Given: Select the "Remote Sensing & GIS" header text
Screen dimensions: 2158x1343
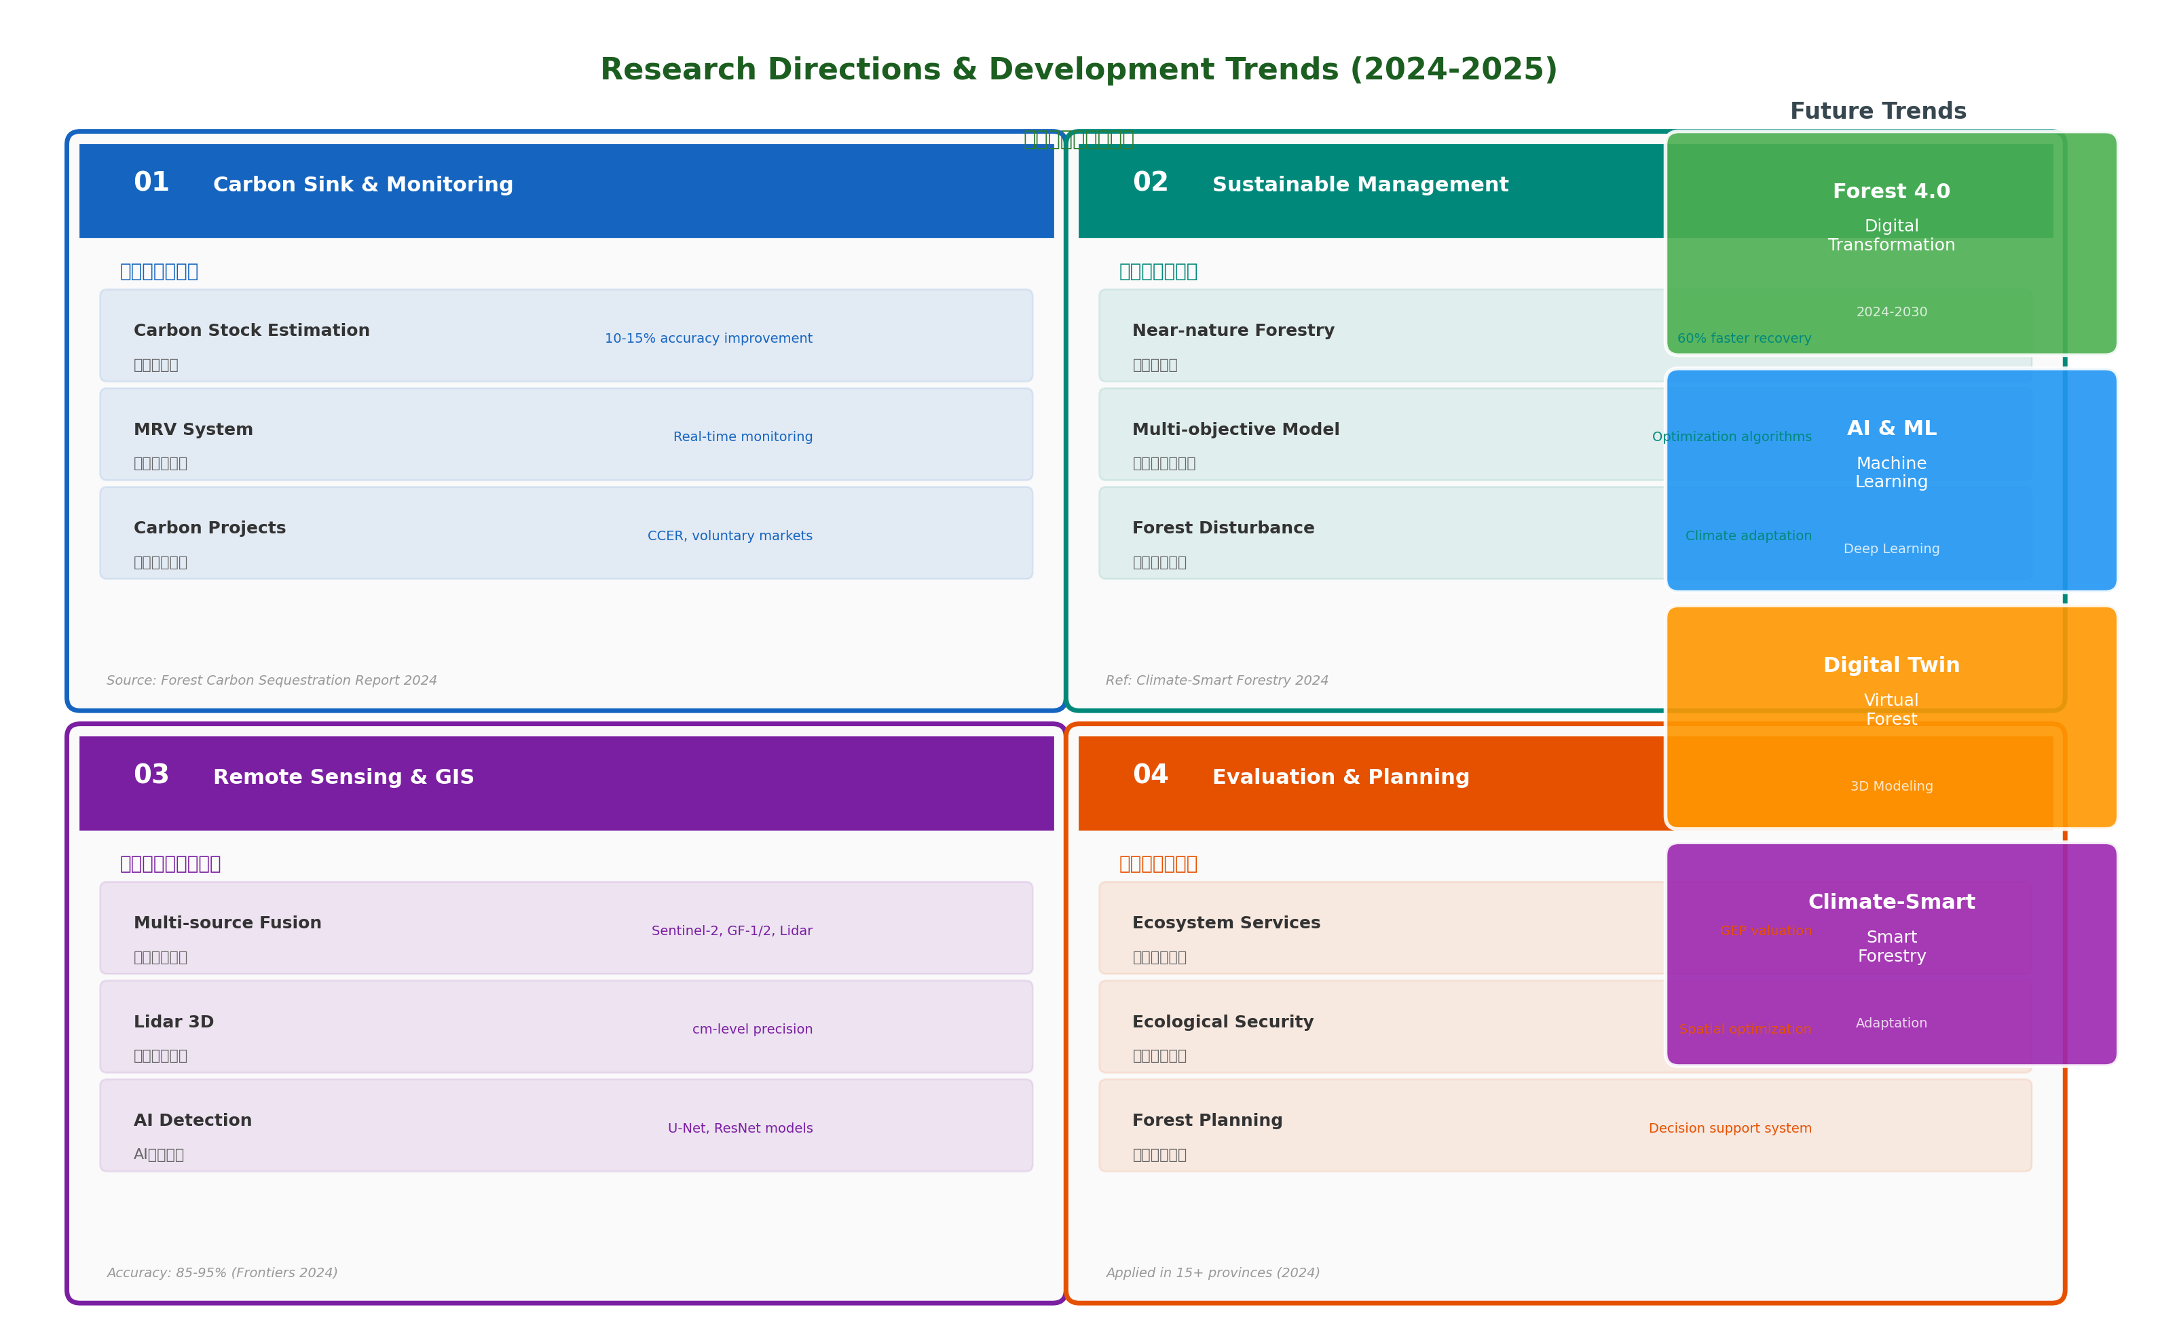Looking at the screenshot, I should coord(343,777).
